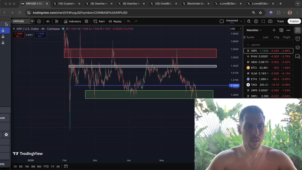This screenshot has height=170, width=302.
Task: Select the 6M time range
Action: (39, 166)
